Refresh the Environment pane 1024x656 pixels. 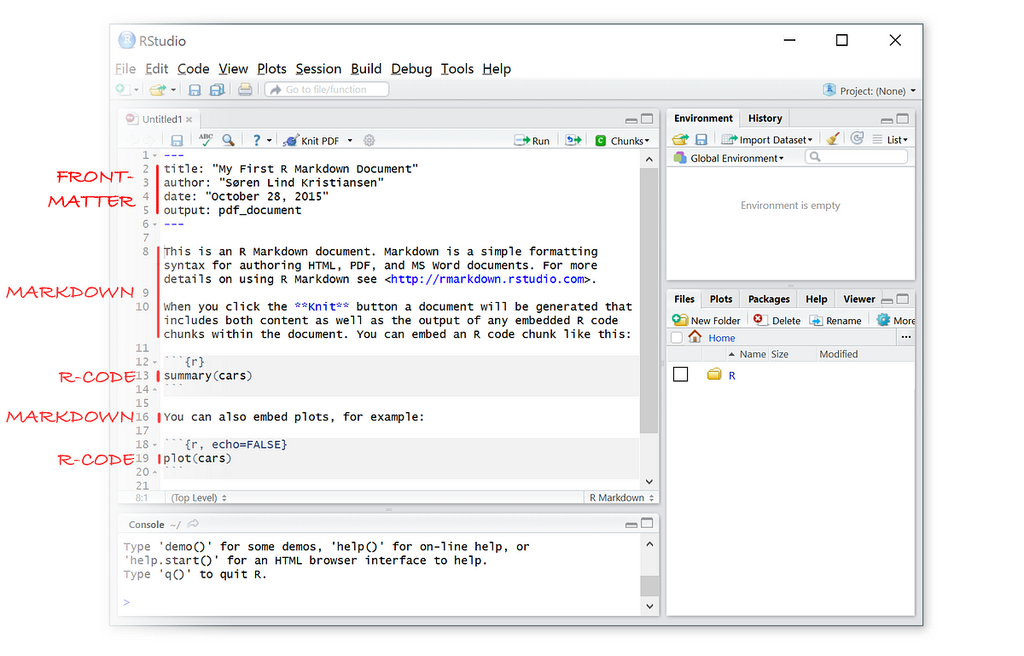857,139
